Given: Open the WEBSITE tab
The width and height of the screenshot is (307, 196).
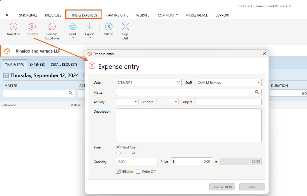Looking at the screenshot, I should [x=143, y=15].
